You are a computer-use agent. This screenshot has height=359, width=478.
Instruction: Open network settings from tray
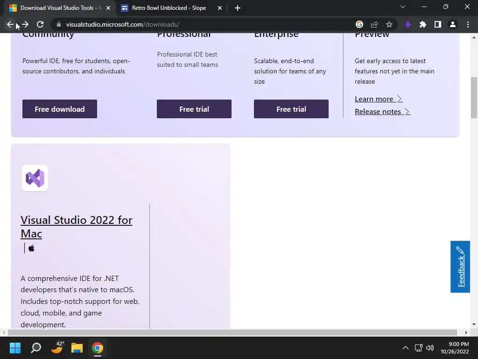[x=419, y=348]
